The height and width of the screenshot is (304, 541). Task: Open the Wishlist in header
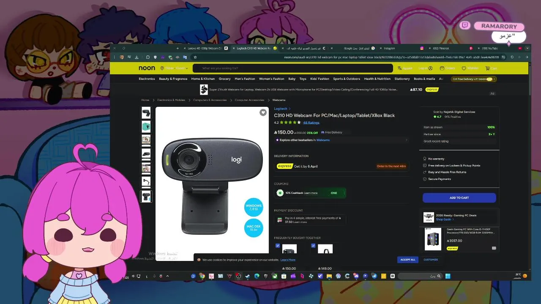point(470,68)
